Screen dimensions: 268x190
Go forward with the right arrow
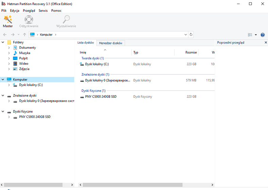click(13, 35)
